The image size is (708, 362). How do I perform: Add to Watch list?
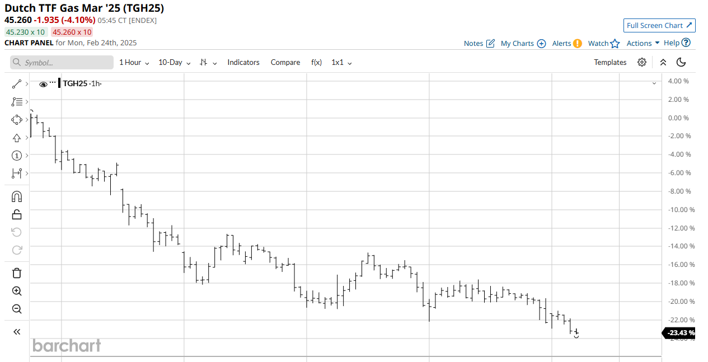click(604, 43)
